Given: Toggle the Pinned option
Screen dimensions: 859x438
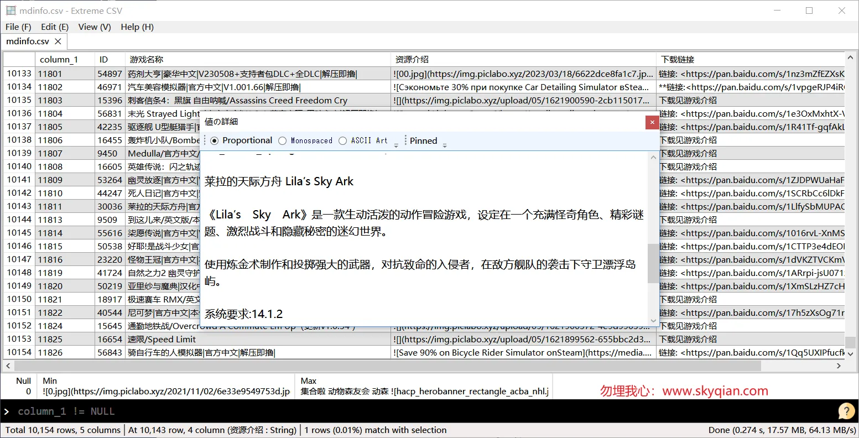Looking at the screenshot, I should pyautogui.click(x=424, y=140).
